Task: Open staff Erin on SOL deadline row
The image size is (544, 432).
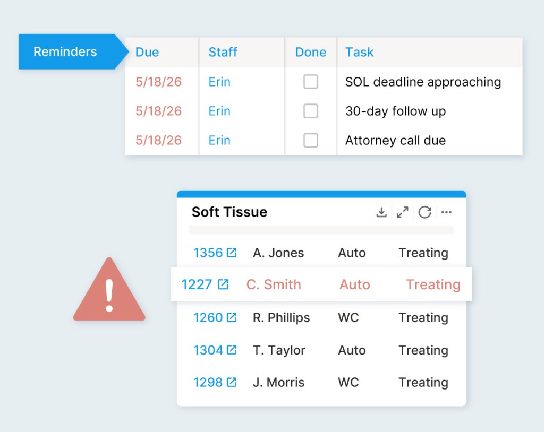Action: [219, 82]
